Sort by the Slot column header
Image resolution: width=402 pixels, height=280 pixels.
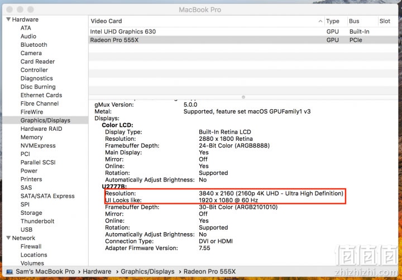385,21
